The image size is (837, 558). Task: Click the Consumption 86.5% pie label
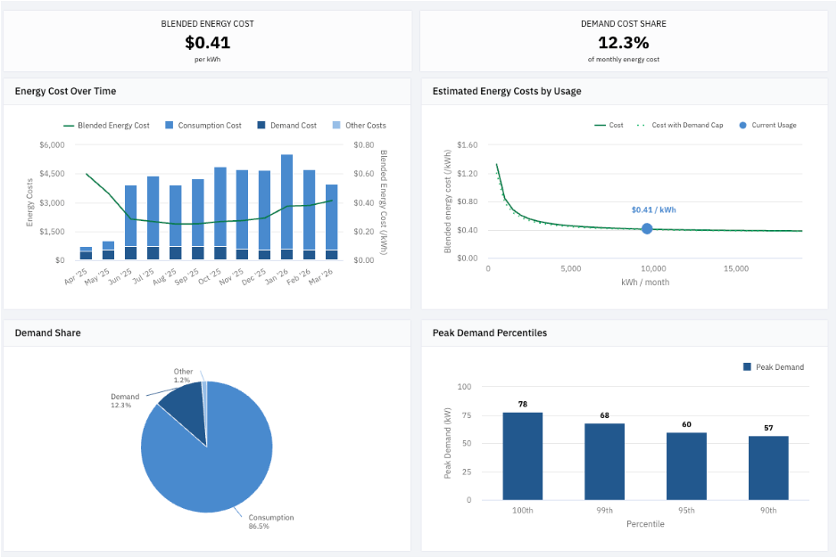(270, 521)
